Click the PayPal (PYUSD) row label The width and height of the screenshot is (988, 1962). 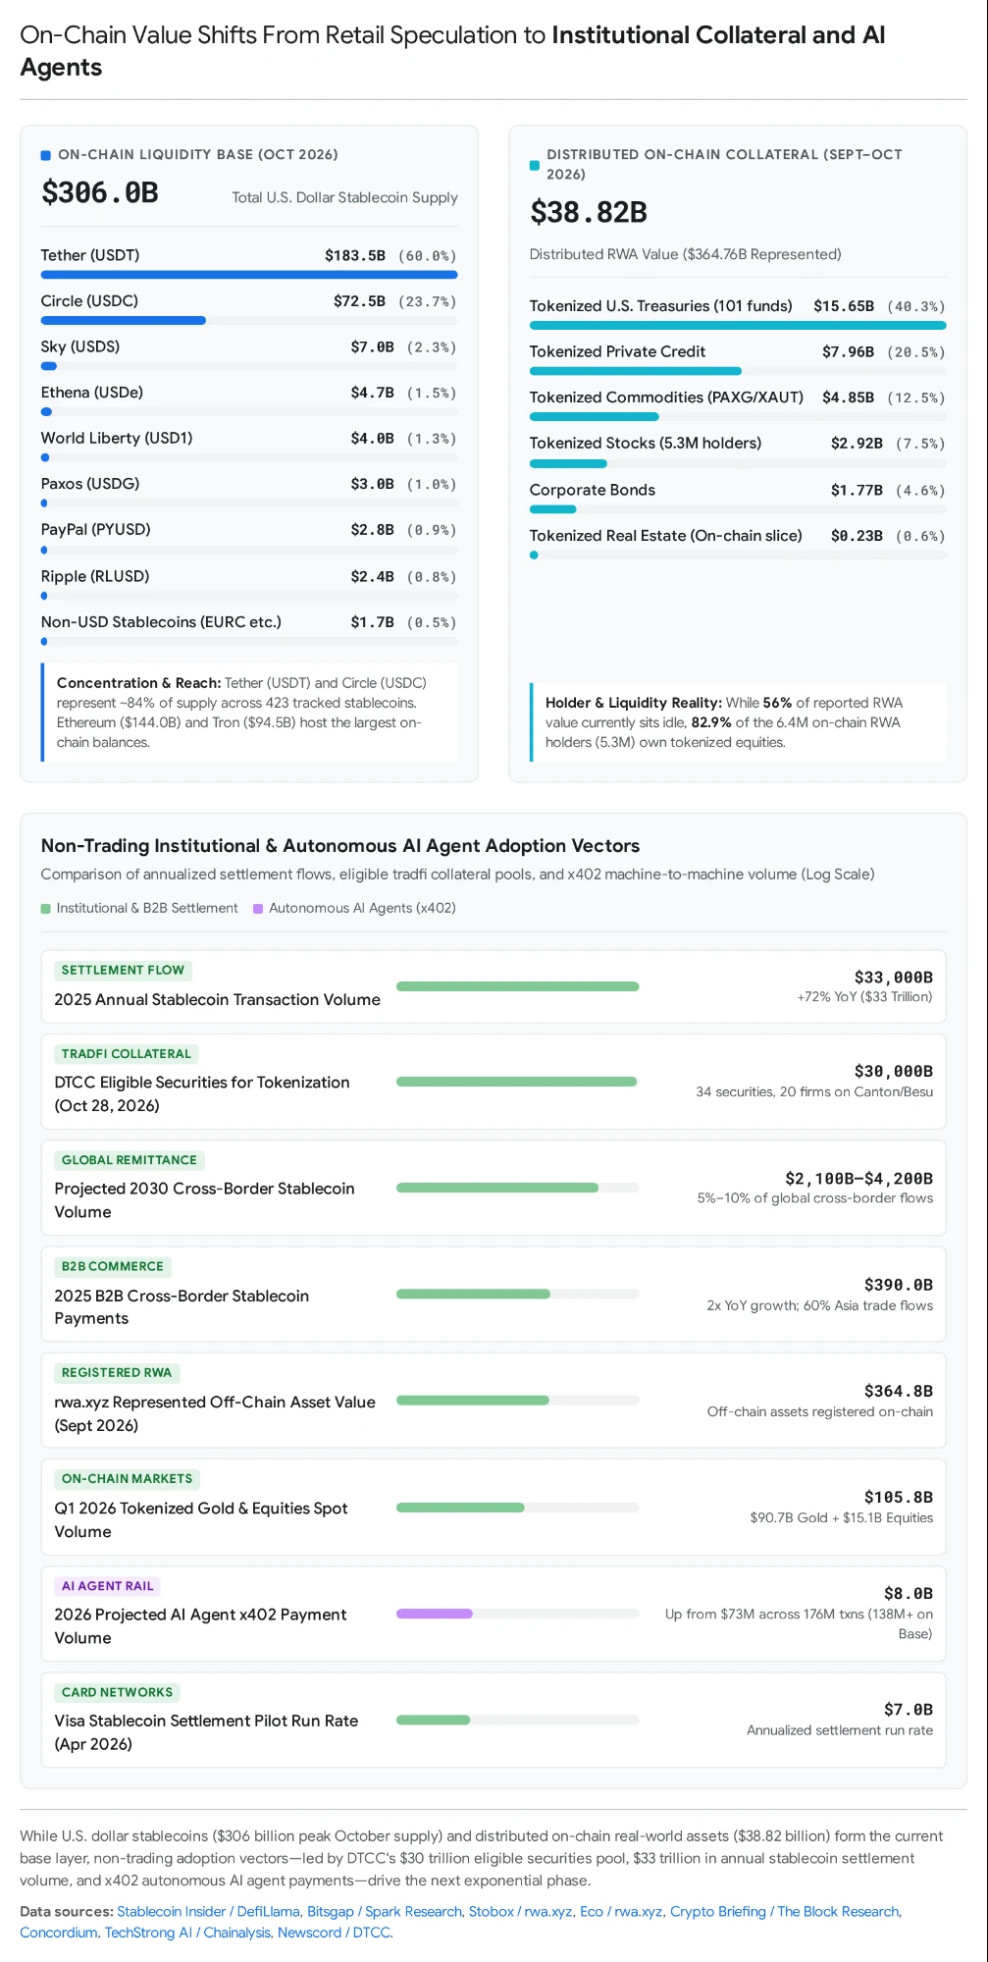click(x=96, y=529)
